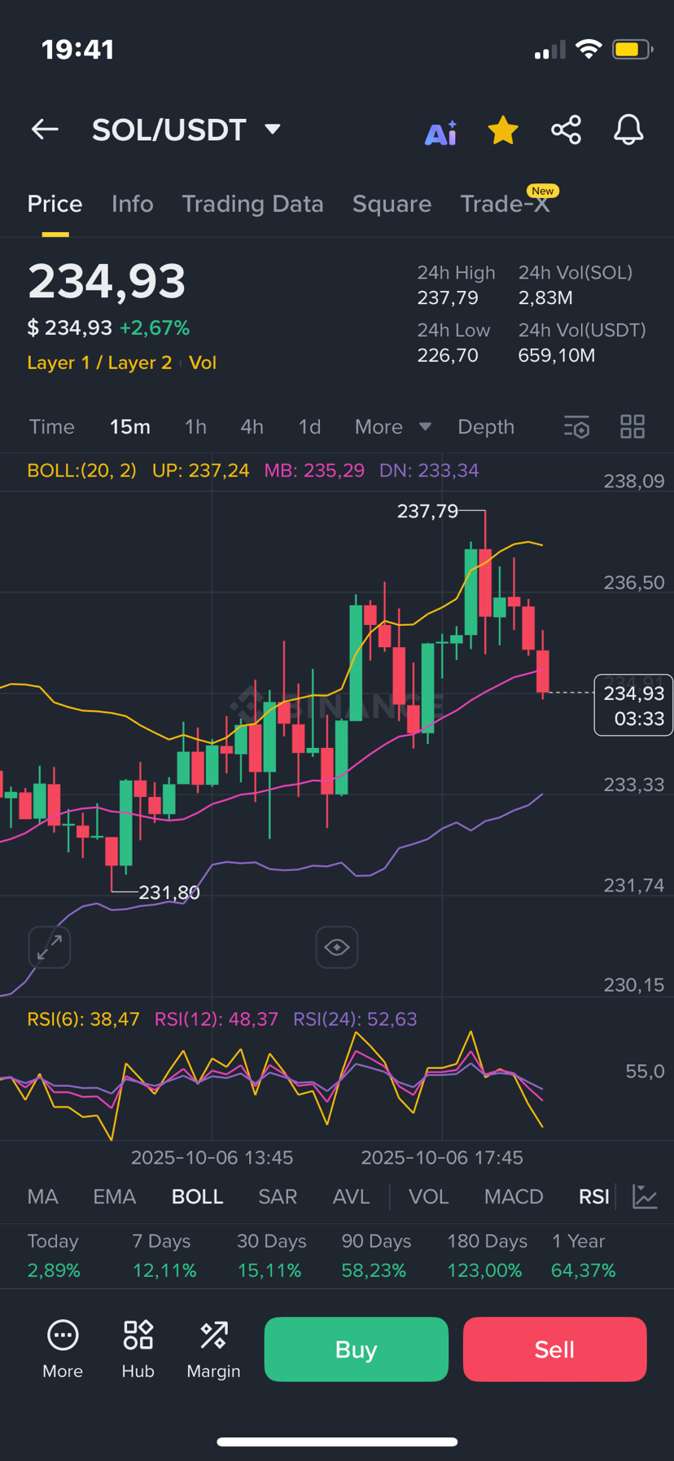Tap the RSI(6): 38,47 label
This screenshot has width=674, height=1461.
83,1019
